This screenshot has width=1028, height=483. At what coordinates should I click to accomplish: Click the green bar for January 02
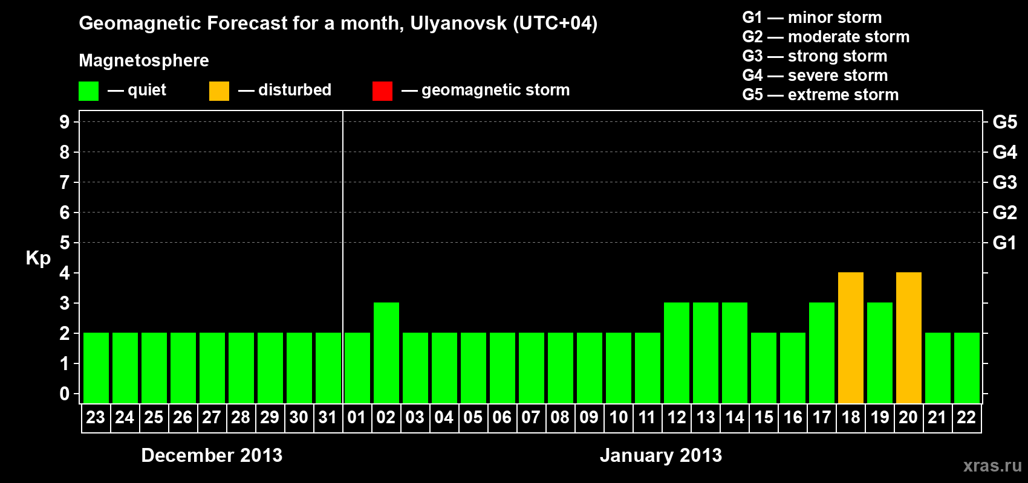click(x=386, y=353)
